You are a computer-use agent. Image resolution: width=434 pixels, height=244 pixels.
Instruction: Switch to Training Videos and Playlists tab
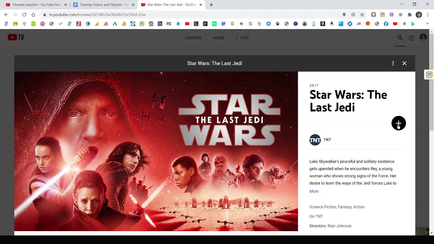click(104, 5)
